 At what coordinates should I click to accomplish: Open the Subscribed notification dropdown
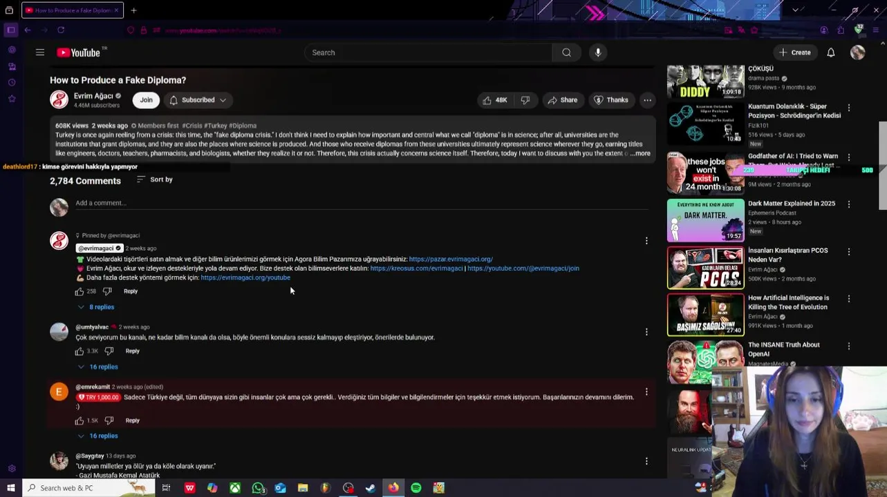[198, 100]
